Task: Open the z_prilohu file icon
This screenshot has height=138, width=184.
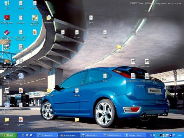Action: click(x=21, y=120)
